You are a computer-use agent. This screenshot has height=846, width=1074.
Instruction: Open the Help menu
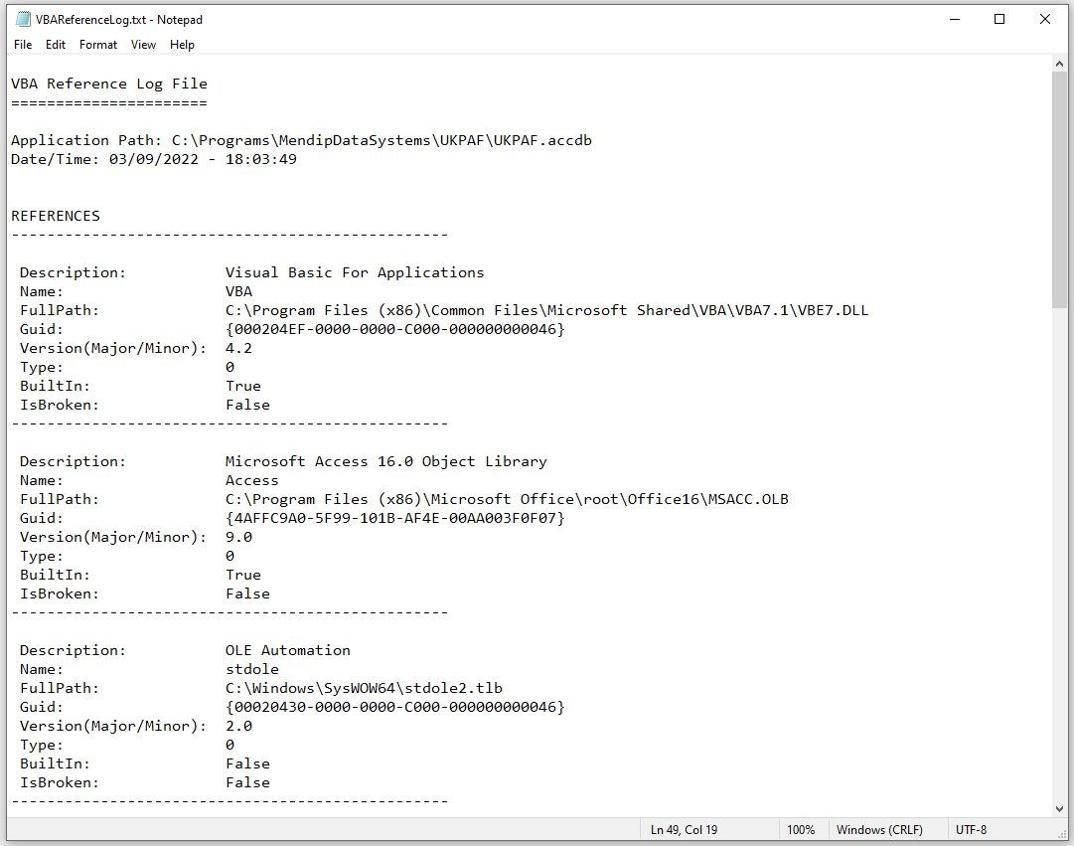[182, 45]
